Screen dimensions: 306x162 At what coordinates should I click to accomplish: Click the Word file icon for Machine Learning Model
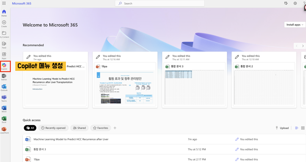tap(28, 139)
